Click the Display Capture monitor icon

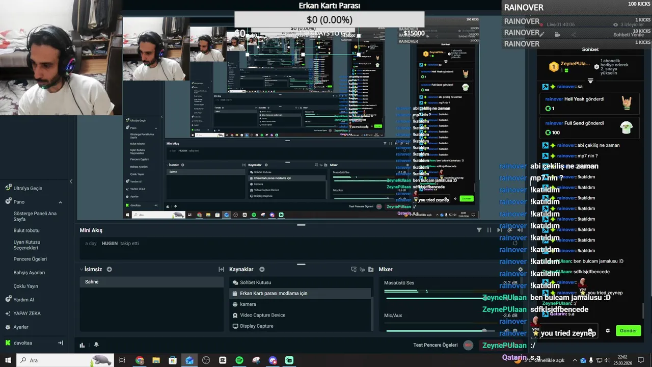click(x=235, y=326)
